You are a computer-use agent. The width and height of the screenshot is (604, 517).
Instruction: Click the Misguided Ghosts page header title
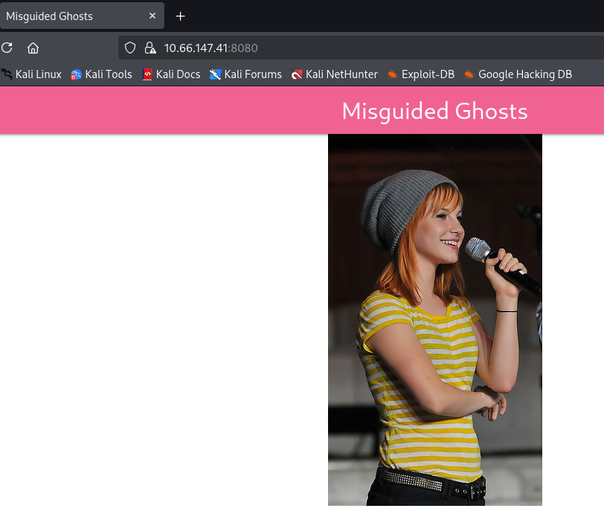click(434, 111)
